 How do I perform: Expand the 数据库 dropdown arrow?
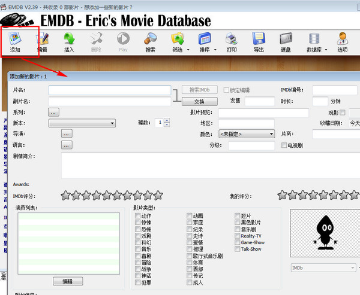coord(326,50)
